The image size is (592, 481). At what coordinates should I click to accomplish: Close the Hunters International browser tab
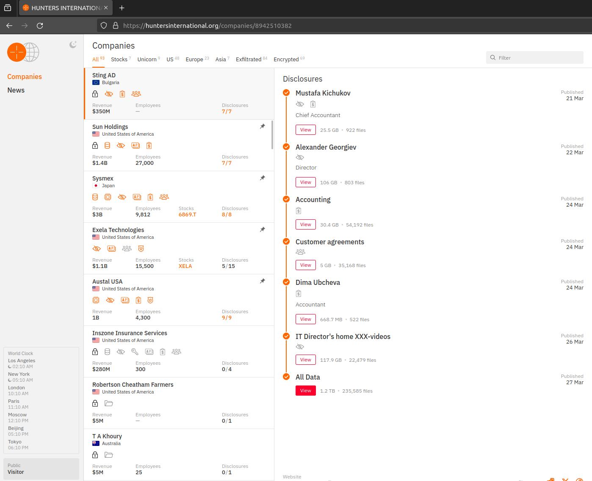[106, 8]
